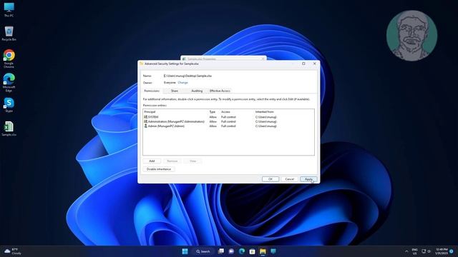Open network and volume quick settings
This screenshot has width=458, height=257.
(427, 251)
